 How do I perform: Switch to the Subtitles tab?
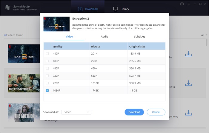(x=139, y=37)
